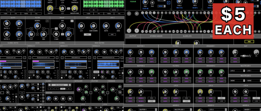Viewport: 261px width, 111px height.
Task: Click the arrow button between METALIZER and STUTTER
Action: click(91, 93)
